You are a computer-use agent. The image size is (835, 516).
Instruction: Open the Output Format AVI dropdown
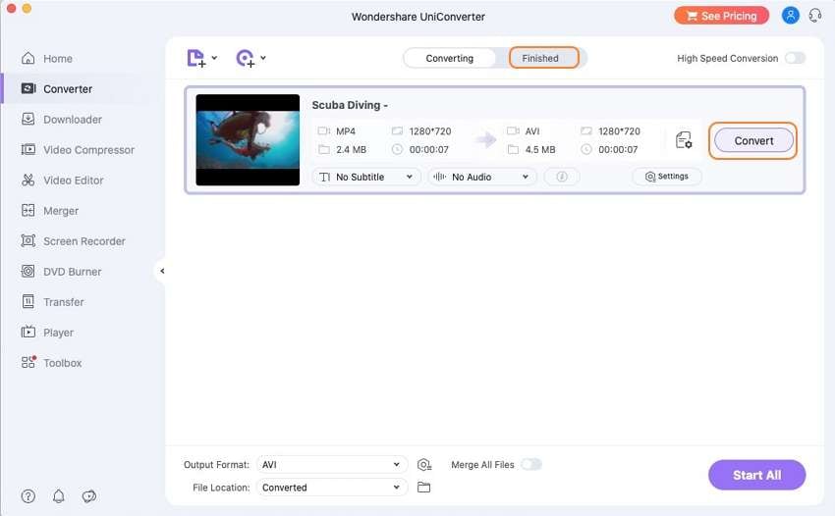(332, 464)
